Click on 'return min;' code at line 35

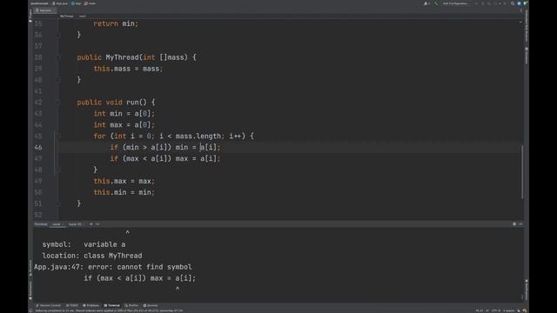click(x=116, y=23)
